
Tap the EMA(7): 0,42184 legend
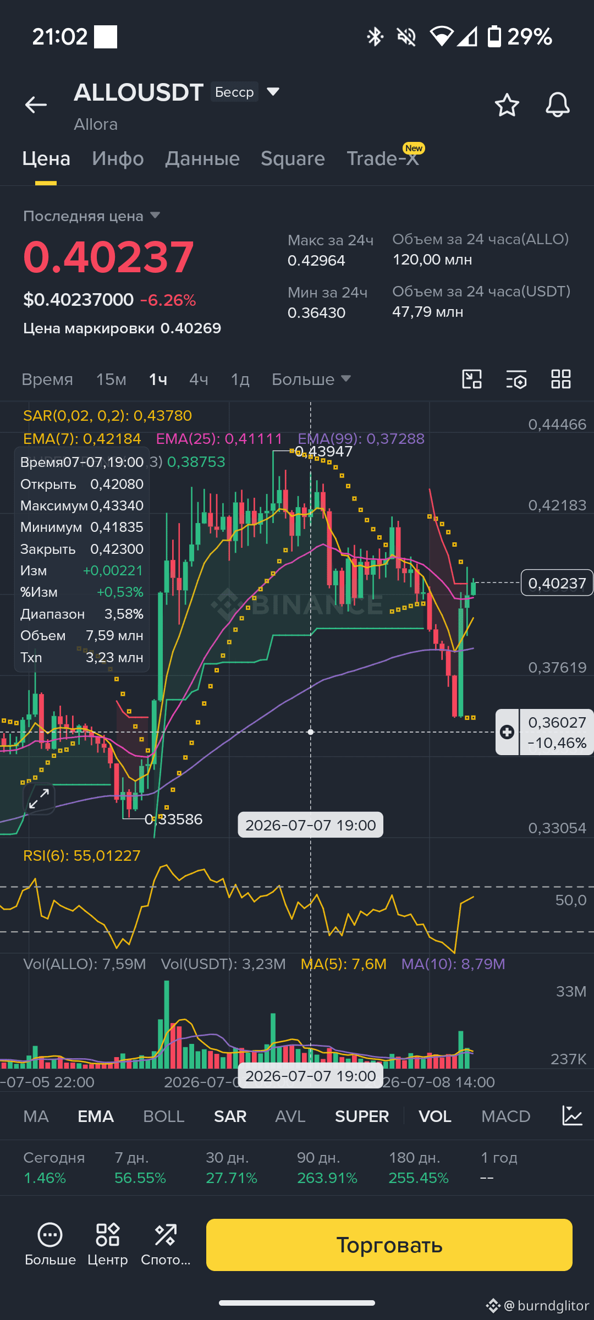(82, 438)
